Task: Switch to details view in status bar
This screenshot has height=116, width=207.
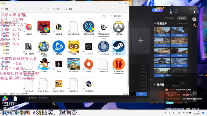Action: 124,94
